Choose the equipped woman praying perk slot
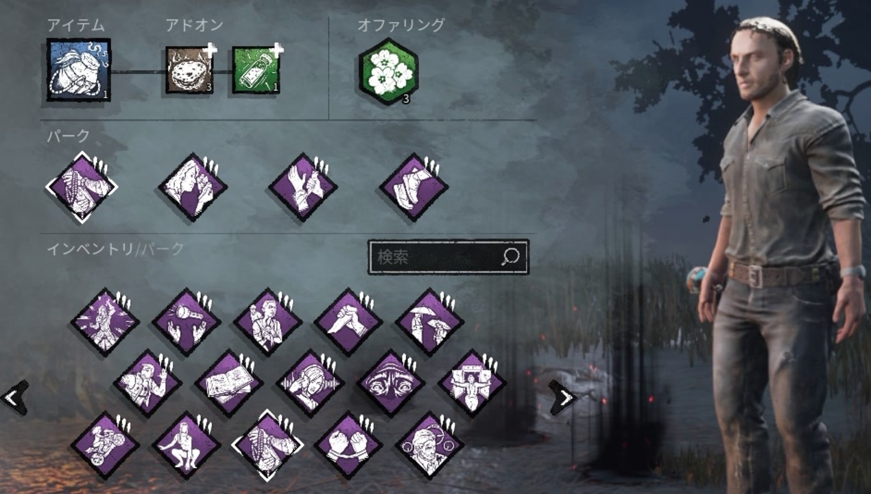This screenshot has height=494, width=871. (x=193, y=187)
